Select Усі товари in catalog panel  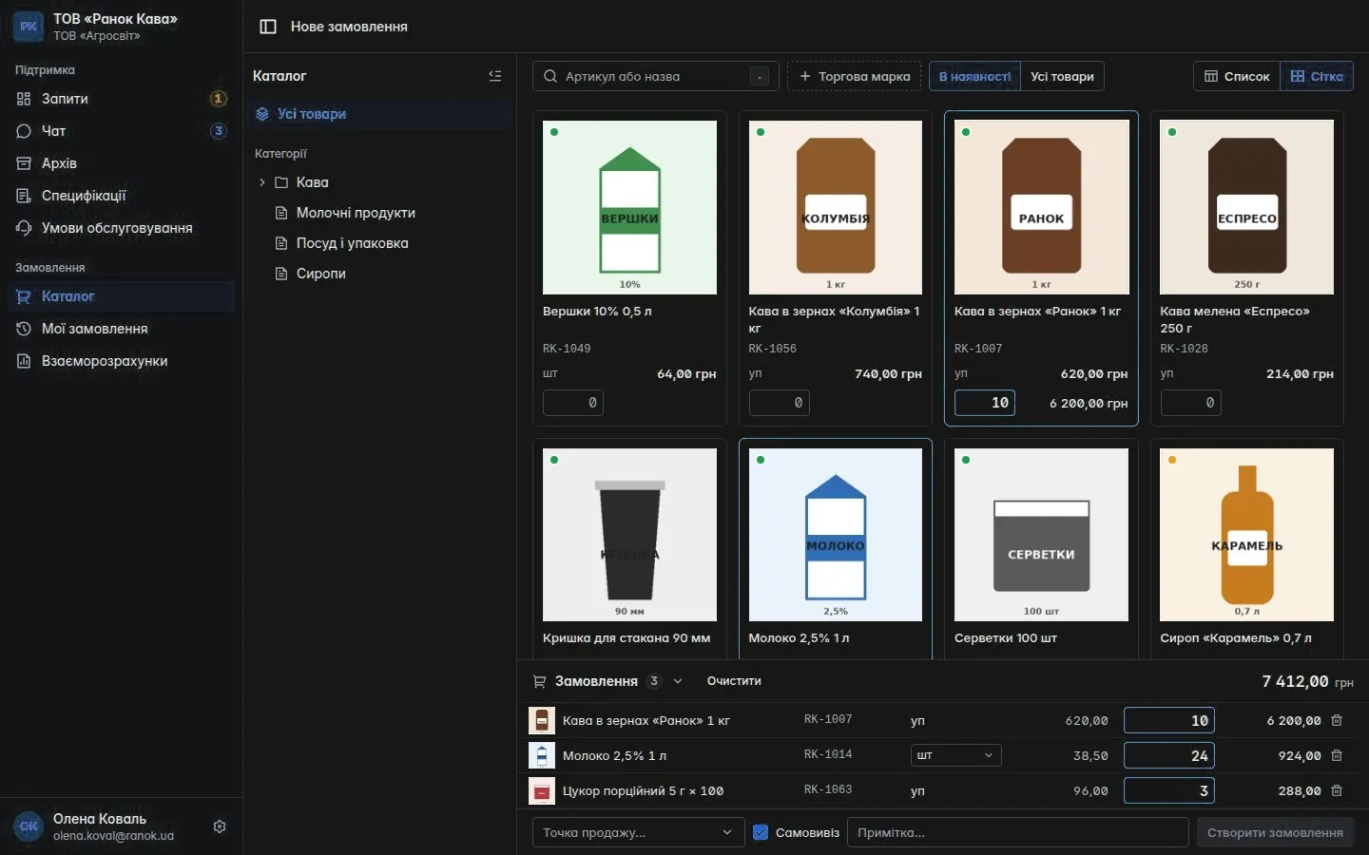(381, 114)
